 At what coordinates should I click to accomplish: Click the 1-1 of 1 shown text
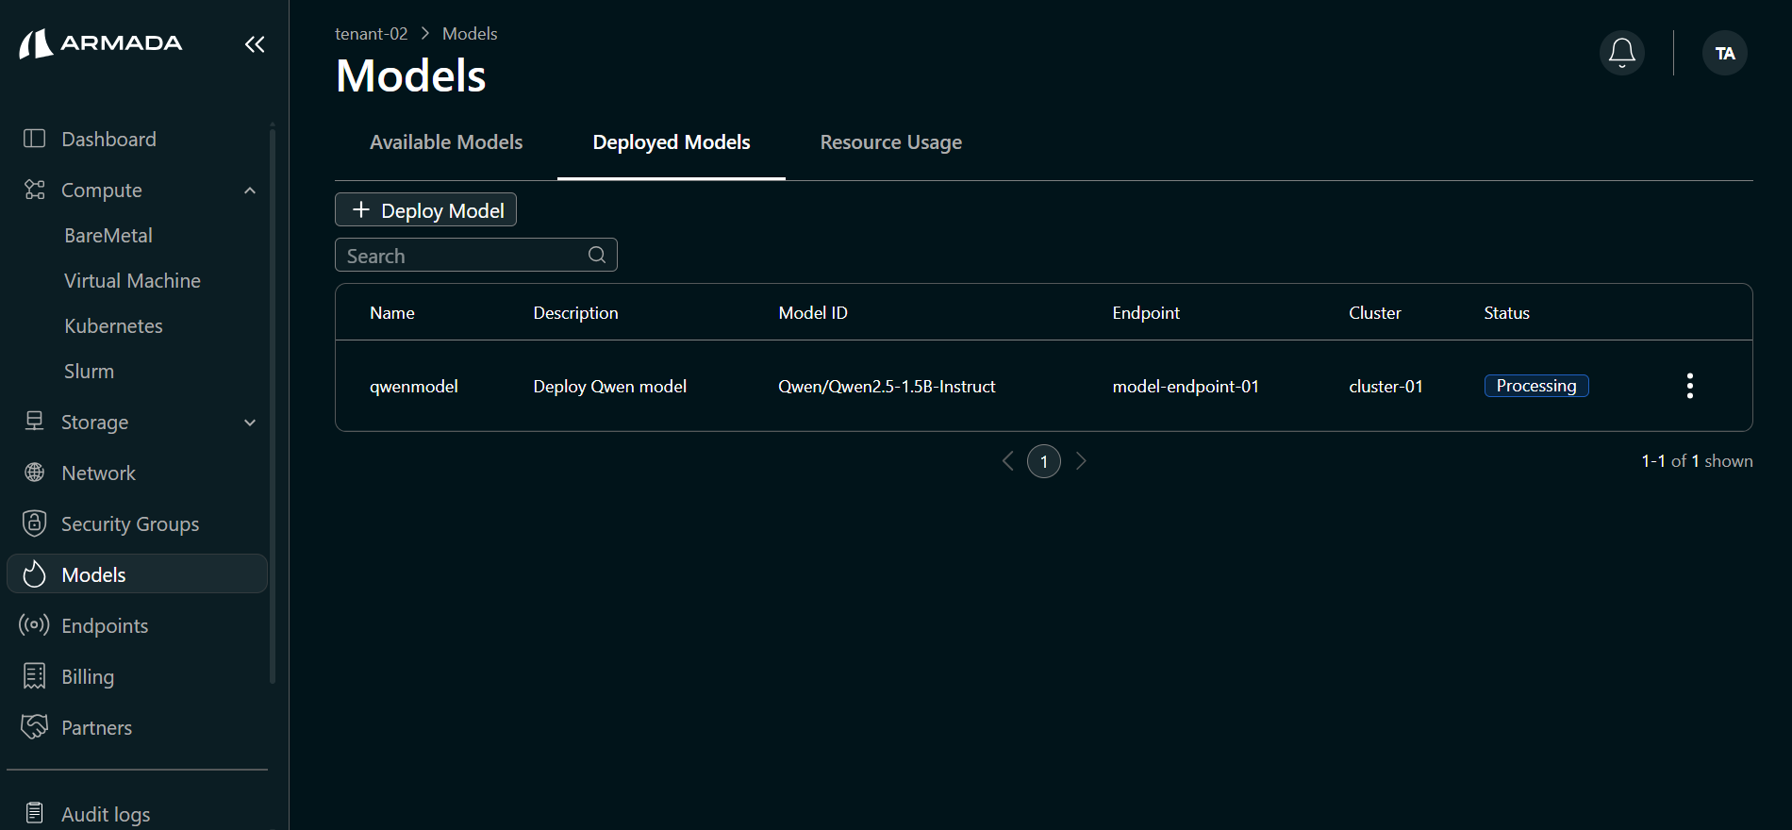1698,461
